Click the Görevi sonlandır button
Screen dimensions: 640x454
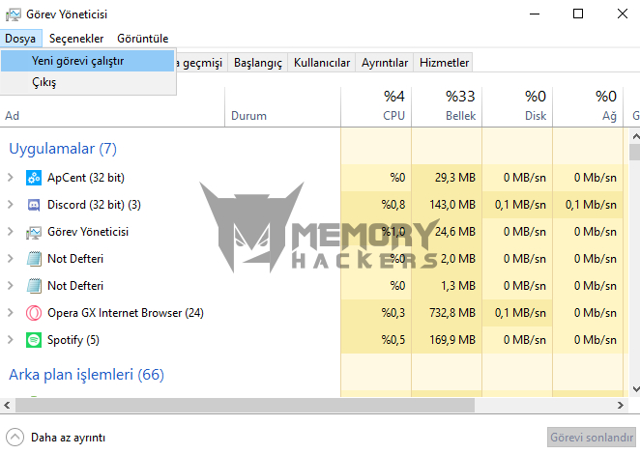[592, 438]
